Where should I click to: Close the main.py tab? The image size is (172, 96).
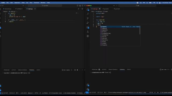[35, 9]
